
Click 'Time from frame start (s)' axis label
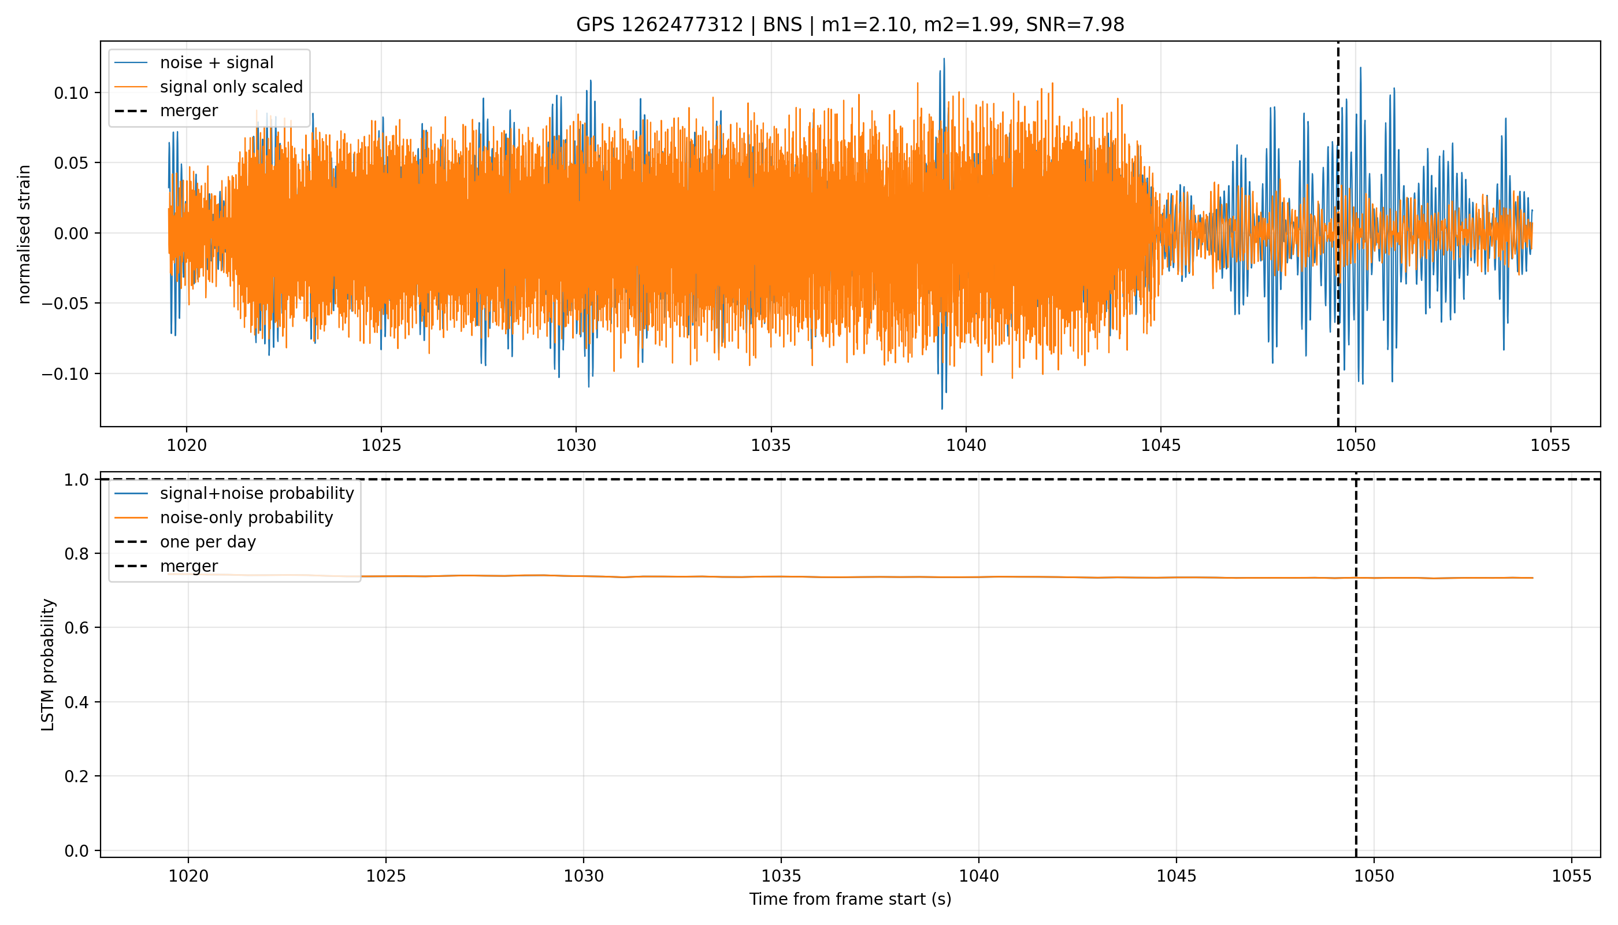(x=850, y=899)
